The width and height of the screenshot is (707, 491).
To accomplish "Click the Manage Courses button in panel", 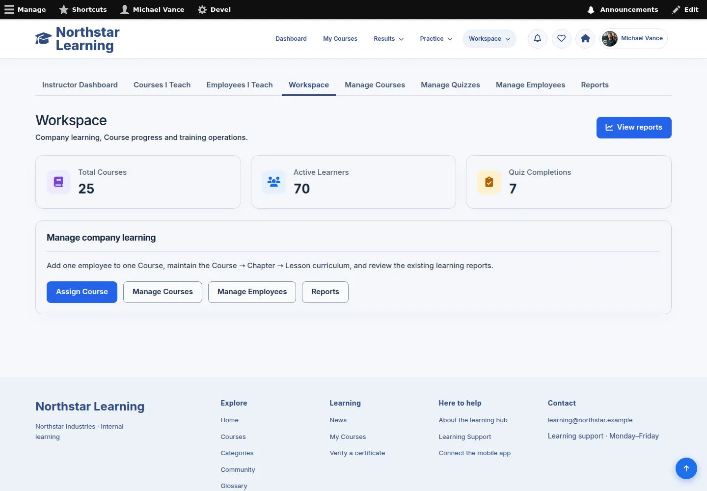I will pos(163,292).
